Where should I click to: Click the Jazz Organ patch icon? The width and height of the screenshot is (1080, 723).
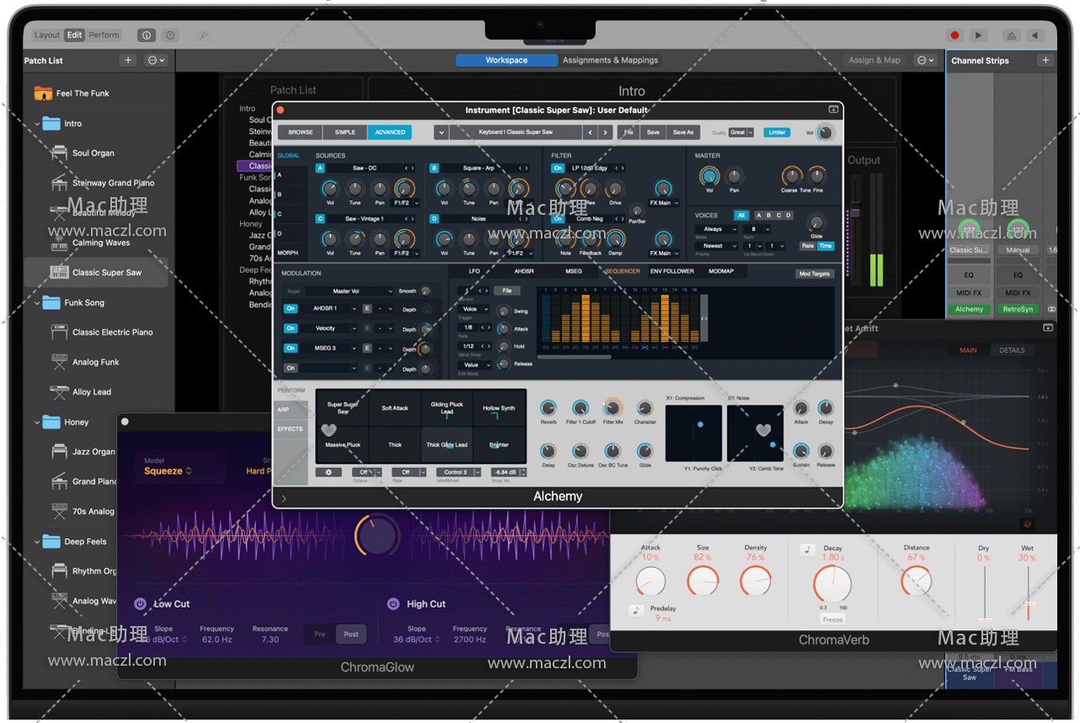tap(59, 452)
